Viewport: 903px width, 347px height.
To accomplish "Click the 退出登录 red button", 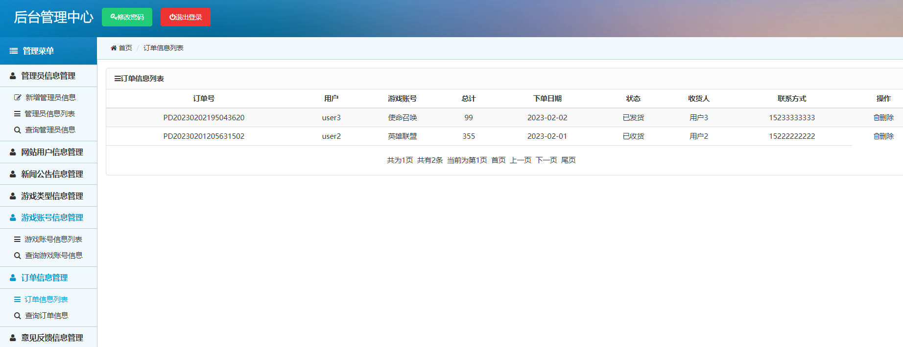I will point(186,17).
